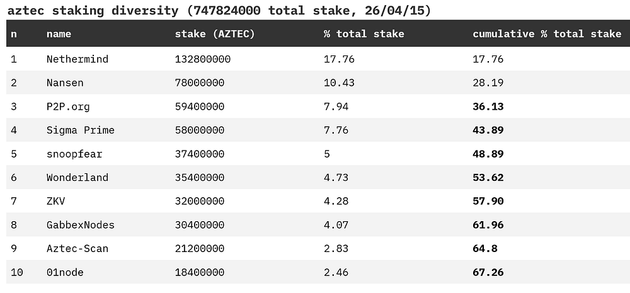Image resolution: width=630 pixels, height=293 pixels.
Task: Click the 'cumulative % total stake' header
Action: 546,34
